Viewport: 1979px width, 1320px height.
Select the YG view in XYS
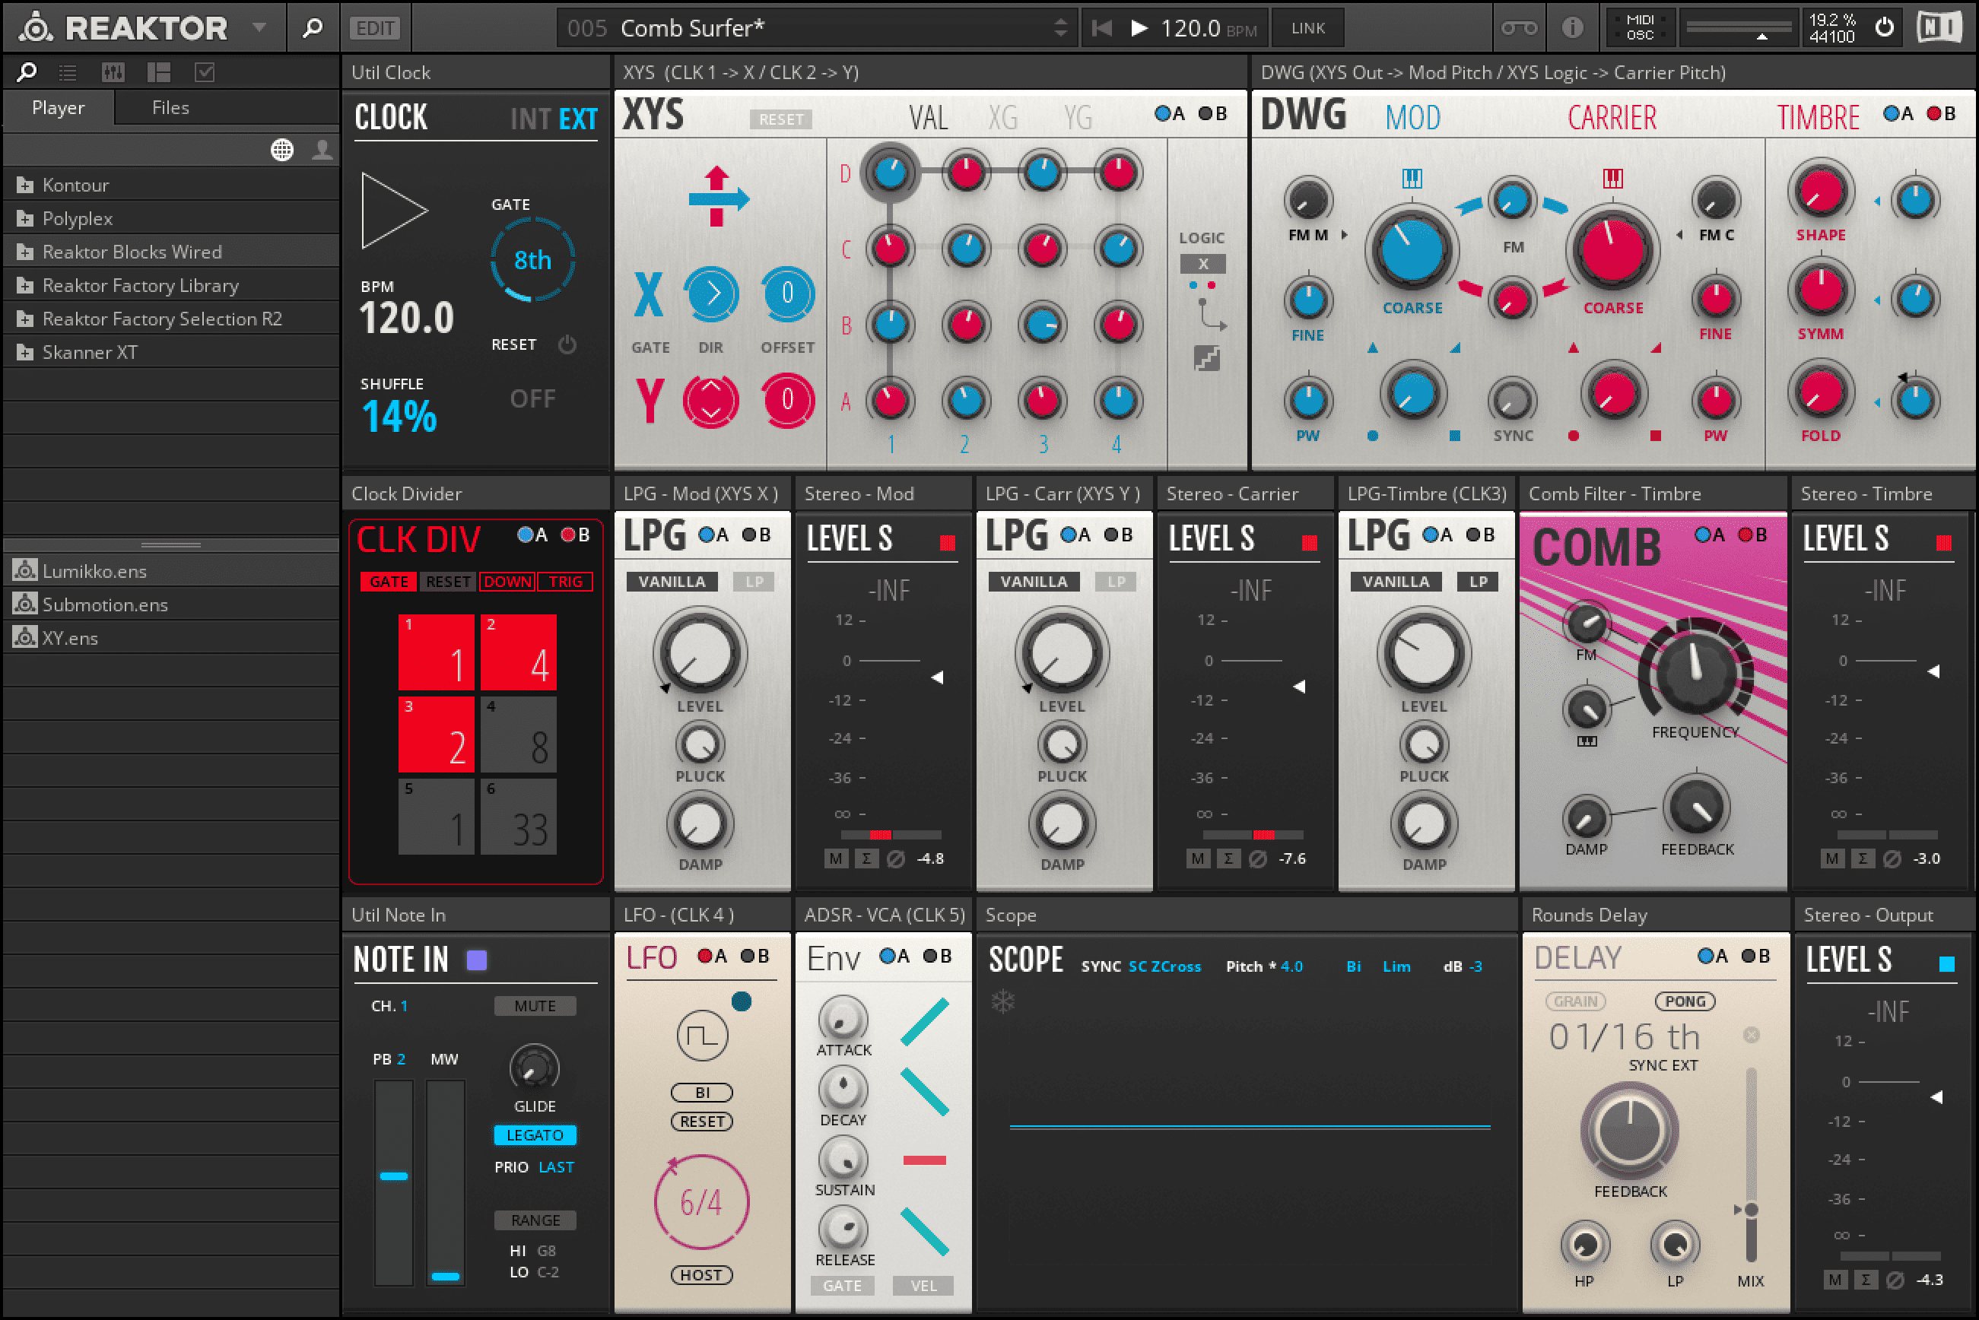tap(1077, 118)
